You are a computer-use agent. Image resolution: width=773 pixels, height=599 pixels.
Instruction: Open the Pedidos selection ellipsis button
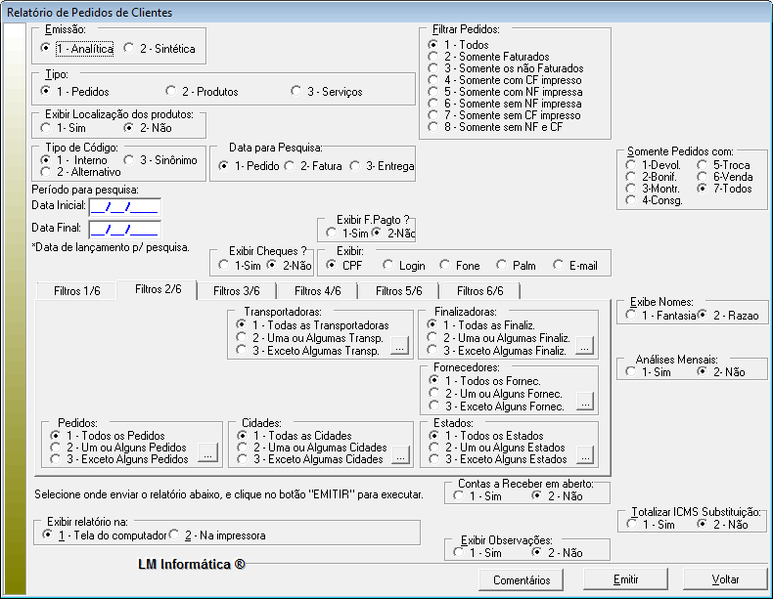coord(206,454)
